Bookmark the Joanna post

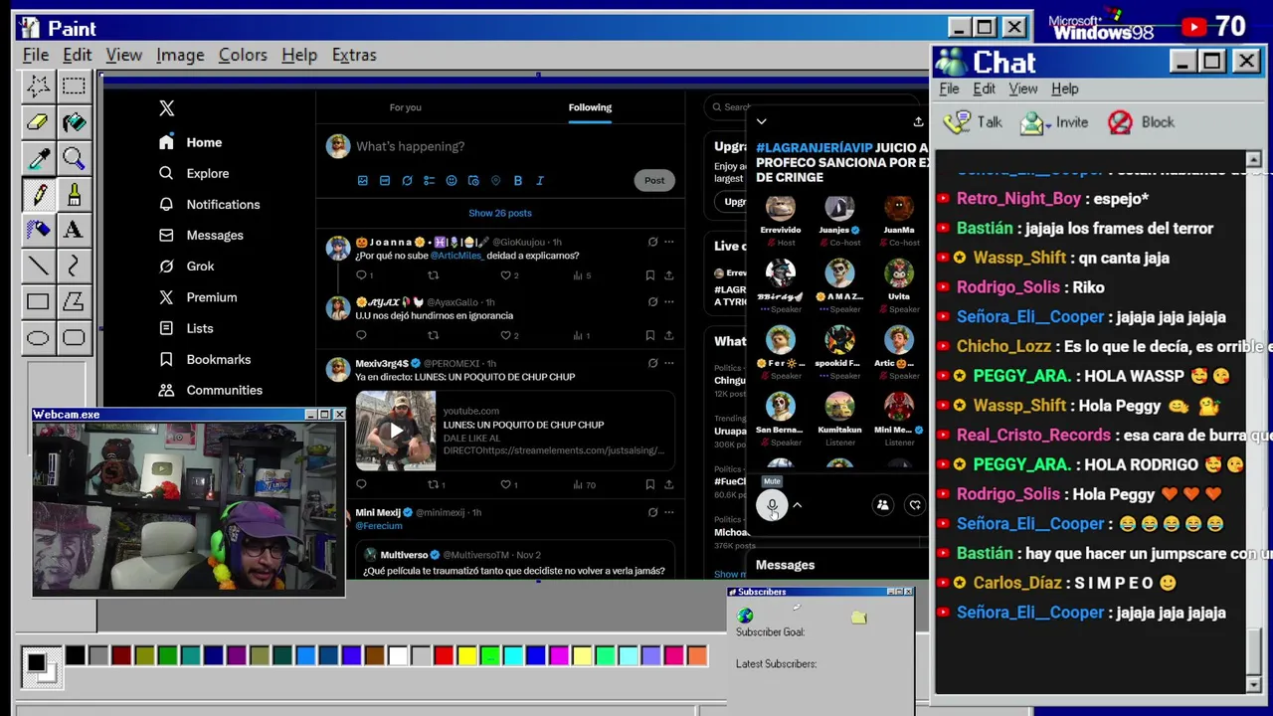coord(649,275)
